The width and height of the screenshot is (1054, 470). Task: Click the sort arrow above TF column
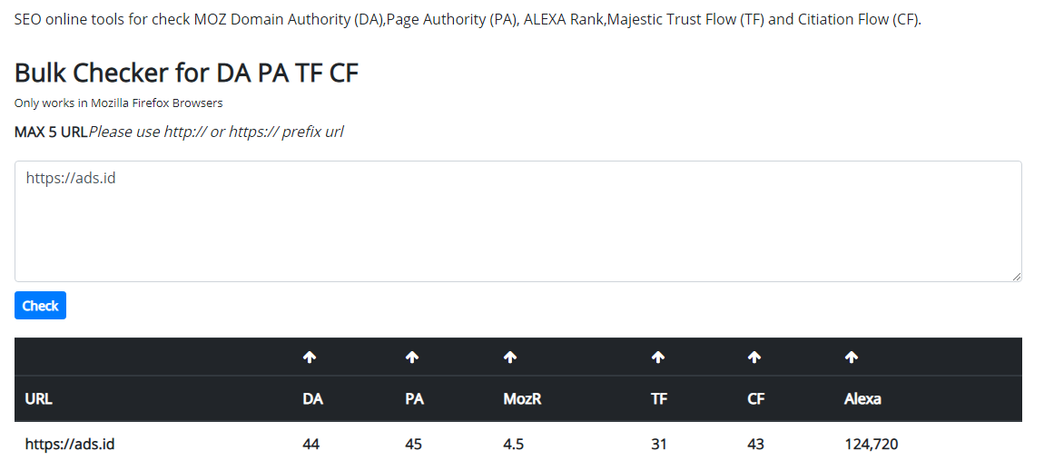(x=658, y=357)
